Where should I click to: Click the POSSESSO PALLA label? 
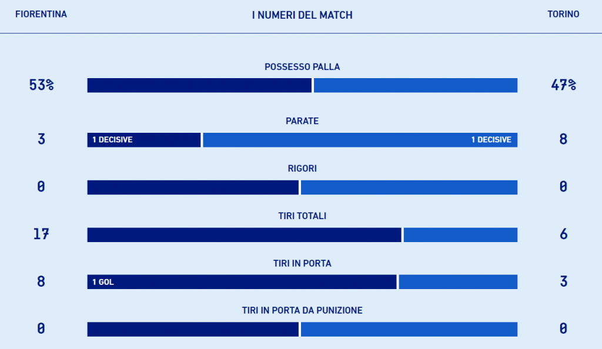[x=302, y=67]
